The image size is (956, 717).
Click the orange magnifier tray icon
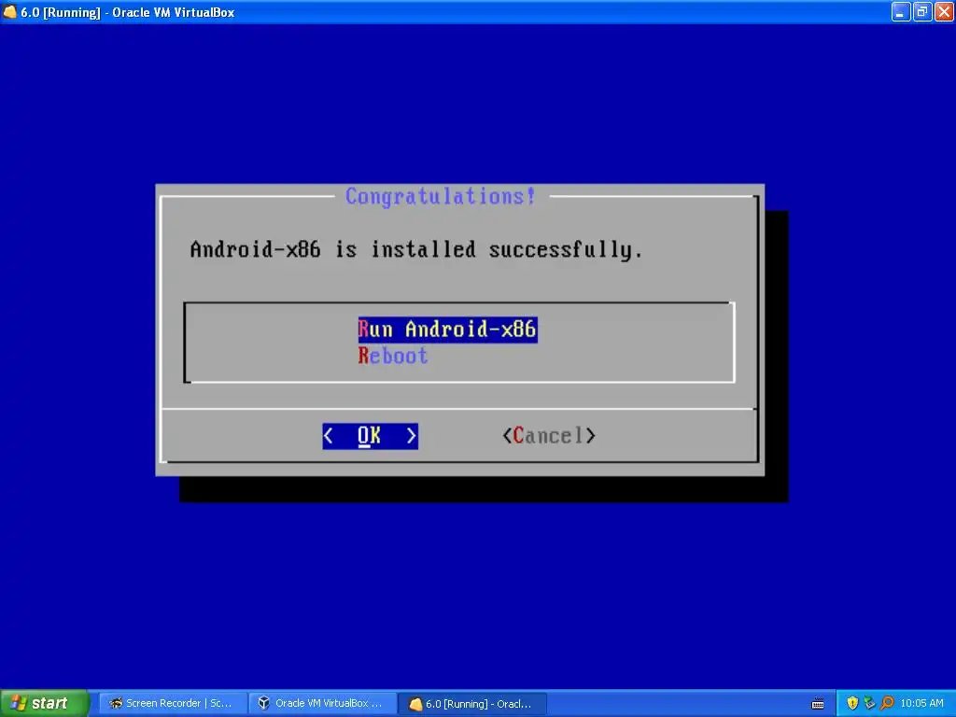(x=887, y=703)
